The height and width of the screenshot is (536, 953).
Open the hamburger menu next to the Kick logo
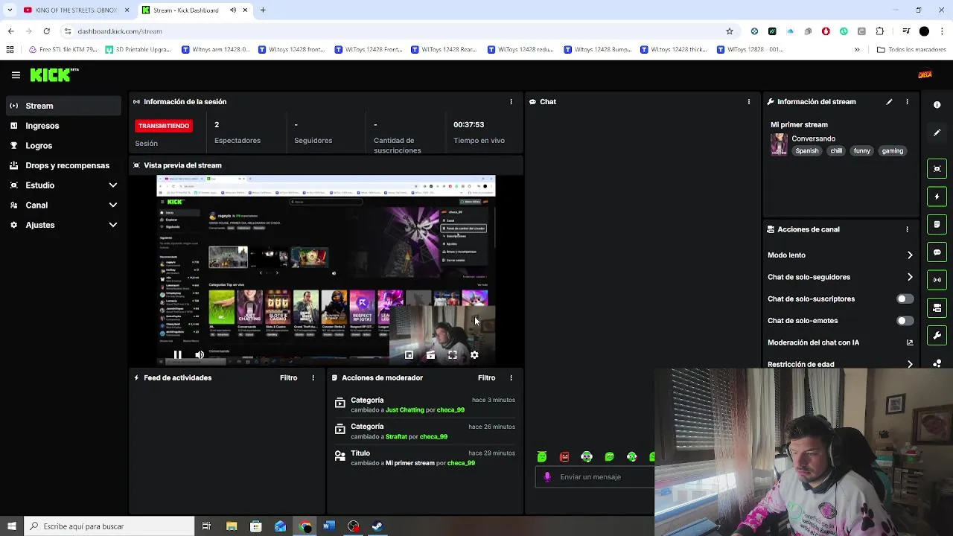coord(16,75)
